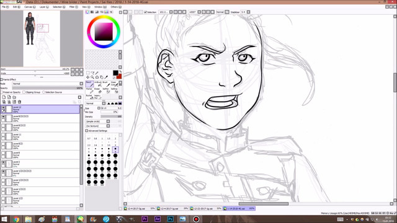Select the Pencil brush tool

[89, 84]
